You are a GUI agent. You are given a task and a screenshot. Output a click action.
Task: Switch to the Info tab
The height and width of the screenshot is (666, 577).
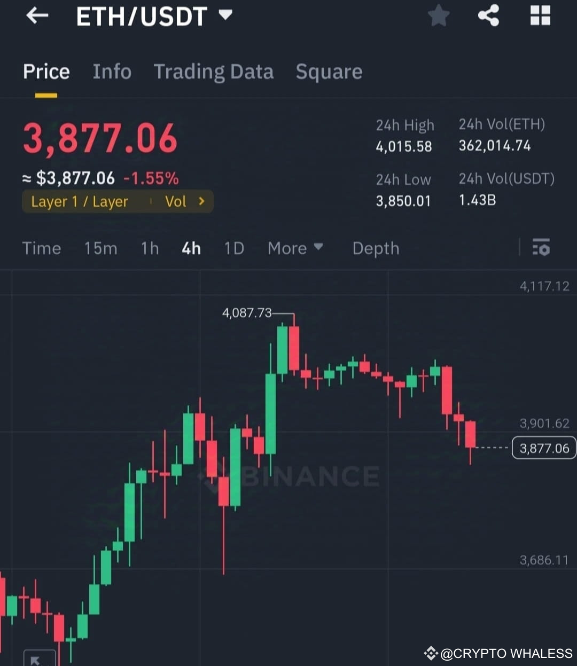pos(112,72)
